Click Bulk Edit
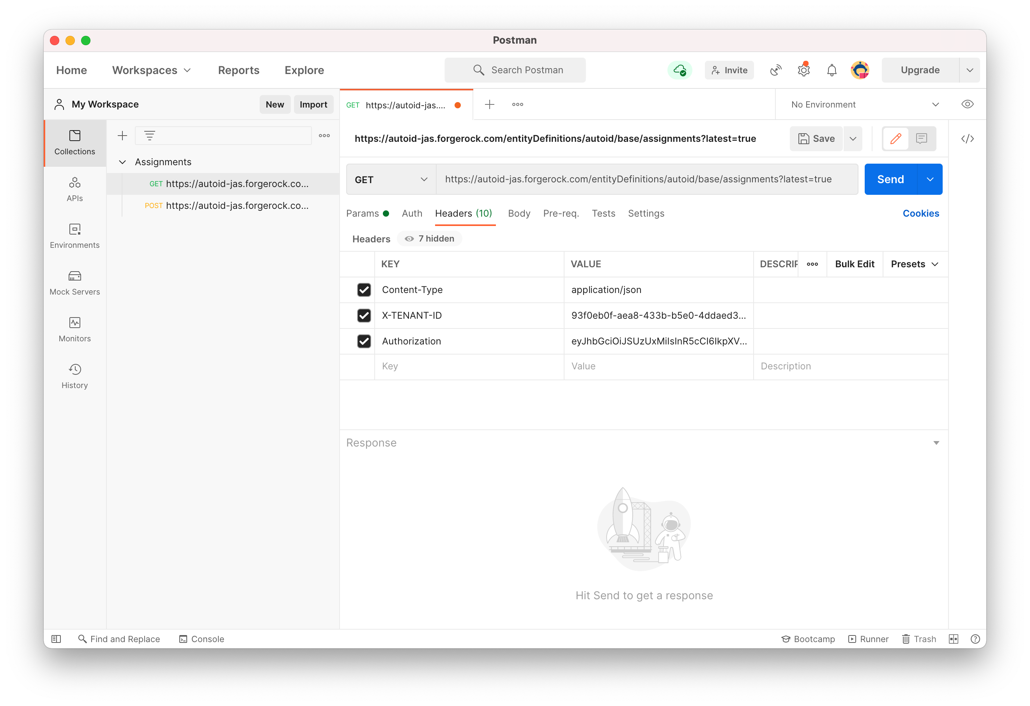Image resolution: width=1030 pixels, height=706 pixels. click(x=855, y=264)
